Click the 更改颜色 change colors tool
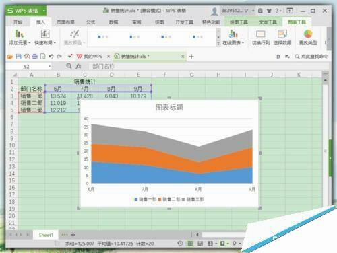 (x=74, y=38)
